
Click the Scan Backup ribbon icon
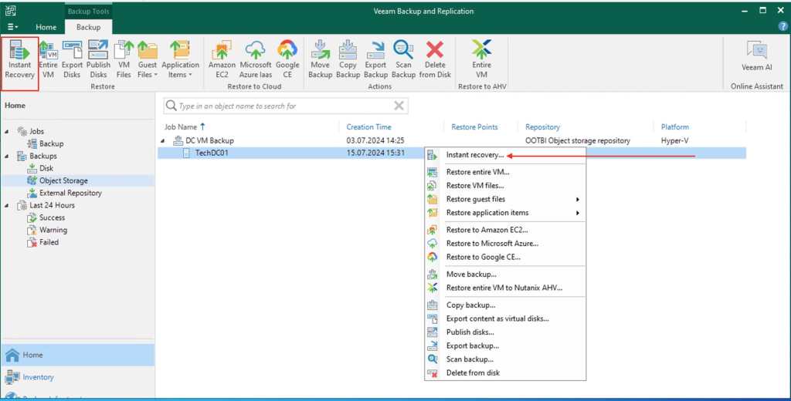point(403,59)
